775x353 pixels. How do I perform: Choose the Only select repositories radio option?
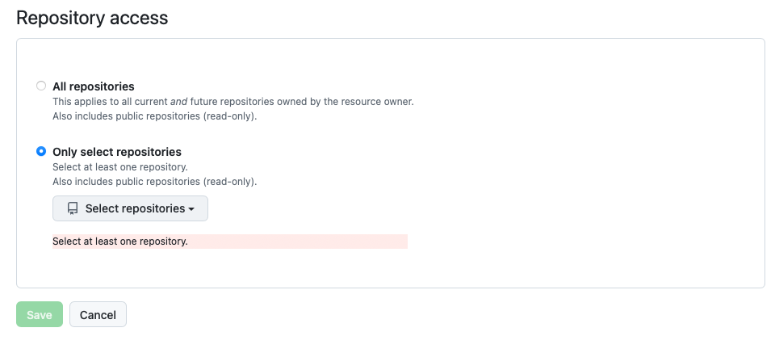coord(41,151)
